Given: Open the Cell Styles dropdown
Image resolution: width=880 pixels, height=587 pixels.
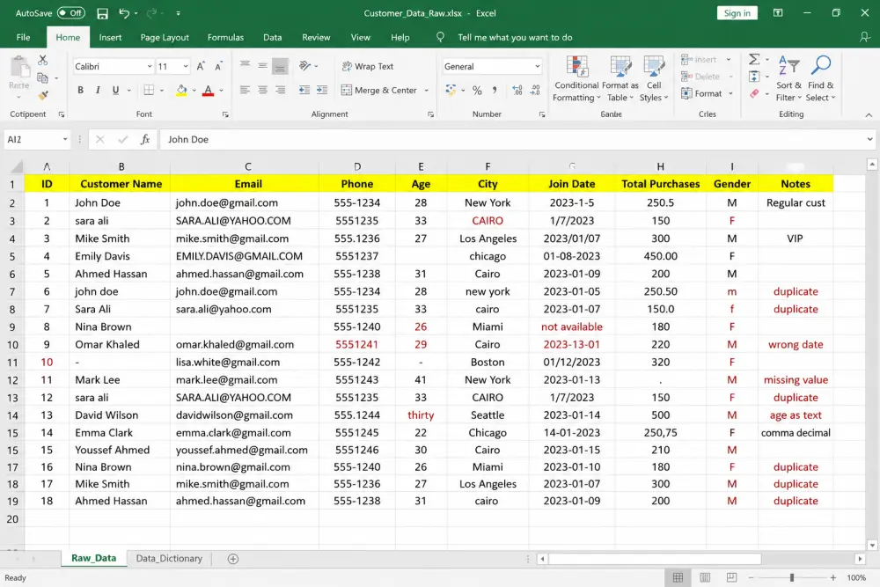Looking at the screenshot, I should [654, 79].
